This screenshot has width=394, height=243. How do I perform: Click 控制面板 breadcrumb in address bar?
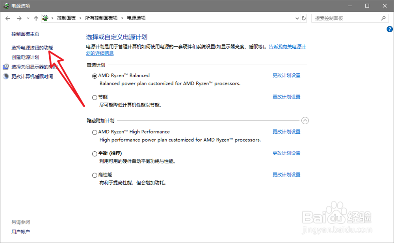pyautogui.click(x=66, y=18)
